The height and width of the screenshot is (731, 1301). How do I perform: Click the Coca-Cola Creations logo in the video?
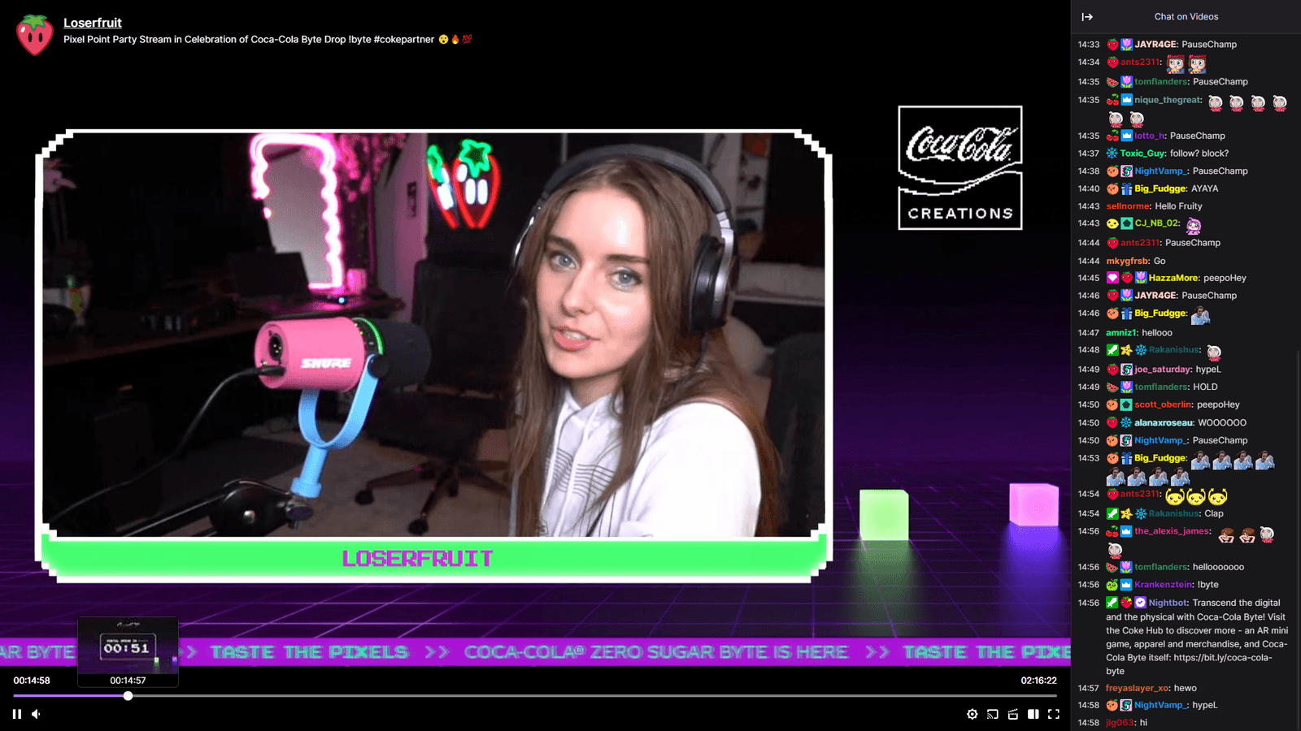960,168
